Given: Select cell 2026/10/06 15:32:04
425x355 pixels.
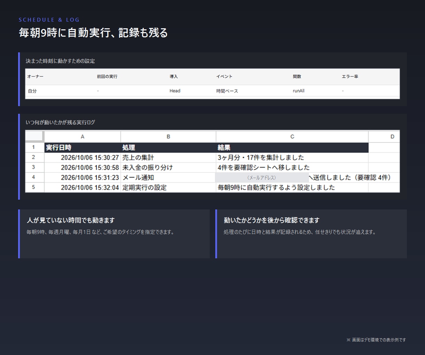Looking at the screenshot, I should [83, 187].
